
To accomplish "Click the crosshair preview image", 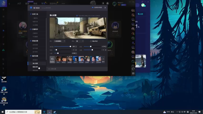I will click(78, 28).
